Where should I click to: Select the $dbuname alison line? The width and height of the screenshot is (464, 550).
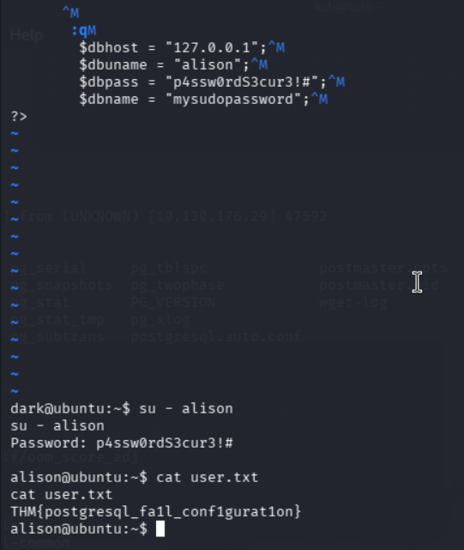tap(173, 64)
